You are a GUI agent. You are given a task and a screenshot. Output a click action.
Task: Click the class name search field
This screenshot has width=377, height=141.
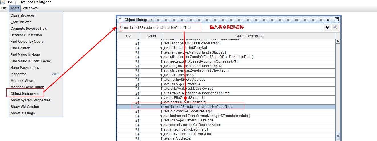pyautogui.click(x=221, y=27)
